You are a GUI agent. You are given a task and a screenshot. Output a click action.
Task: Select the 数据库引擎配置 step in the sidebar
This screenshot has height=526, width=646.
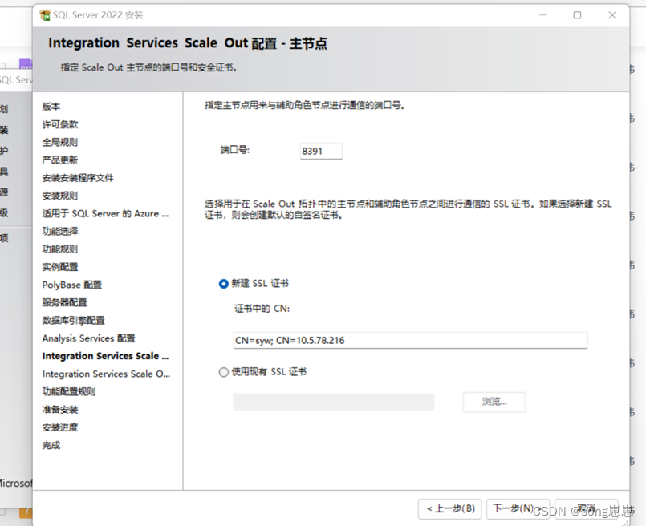pos(73,320)
